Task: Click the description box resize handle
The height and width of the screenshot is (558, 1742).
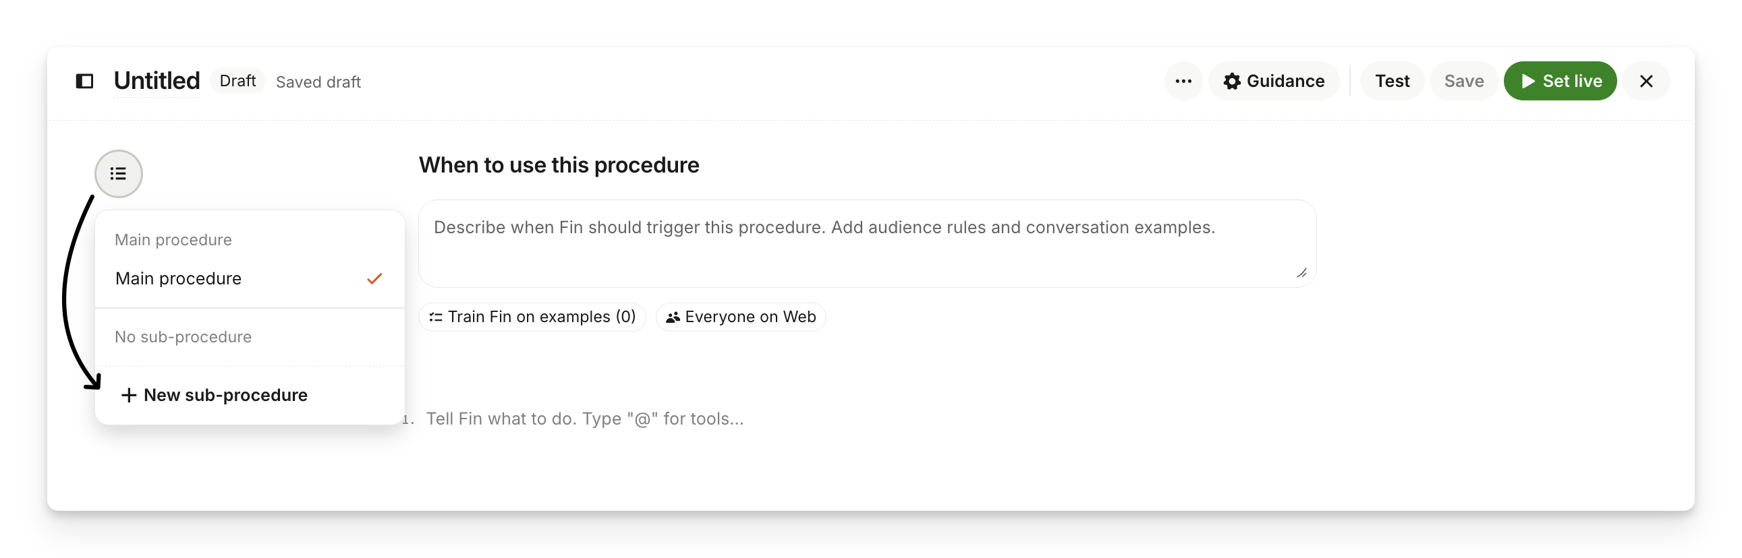Action: [x=1301, y=273]
